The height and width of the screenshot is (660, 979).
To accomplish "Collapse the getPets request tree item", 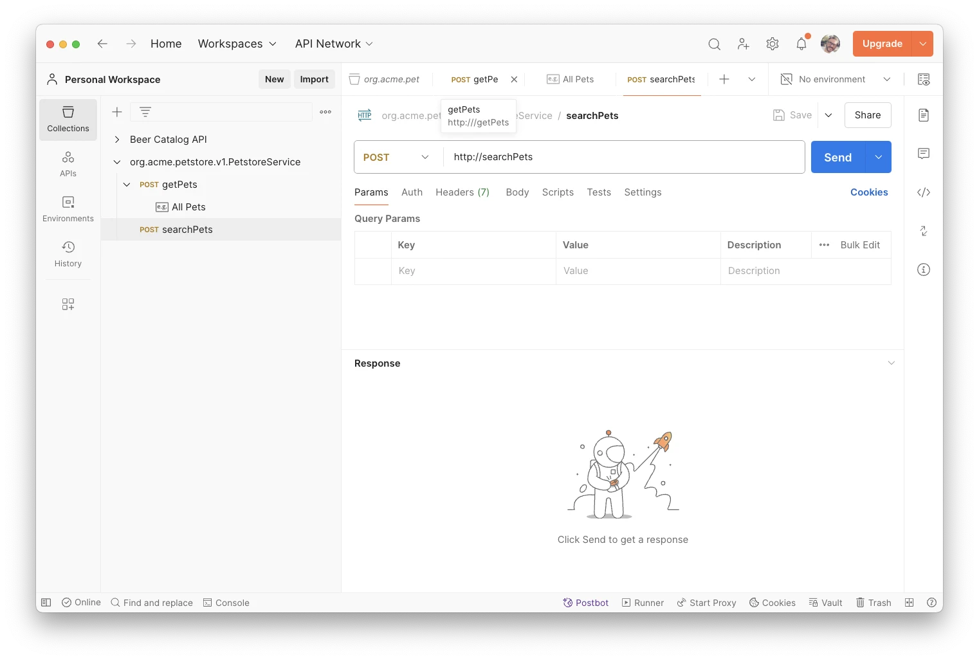I will click(127, 185).
